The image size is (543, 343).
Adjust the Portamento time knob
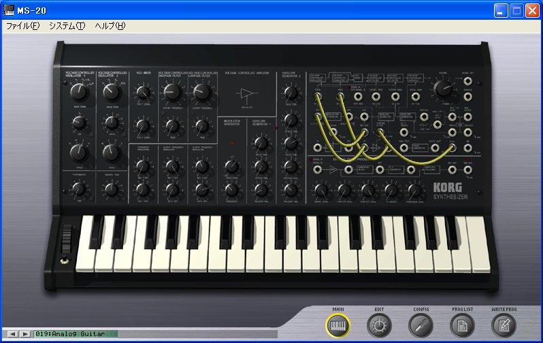click(x=79, y=189)
